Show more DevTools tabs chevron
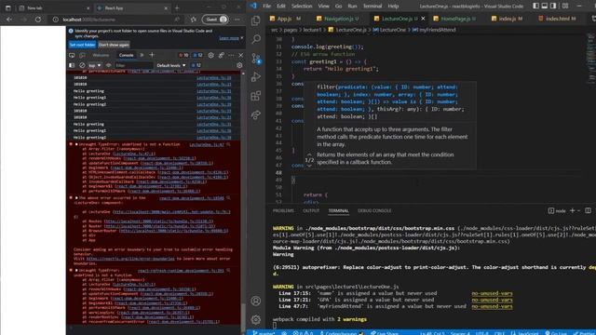 142,55
